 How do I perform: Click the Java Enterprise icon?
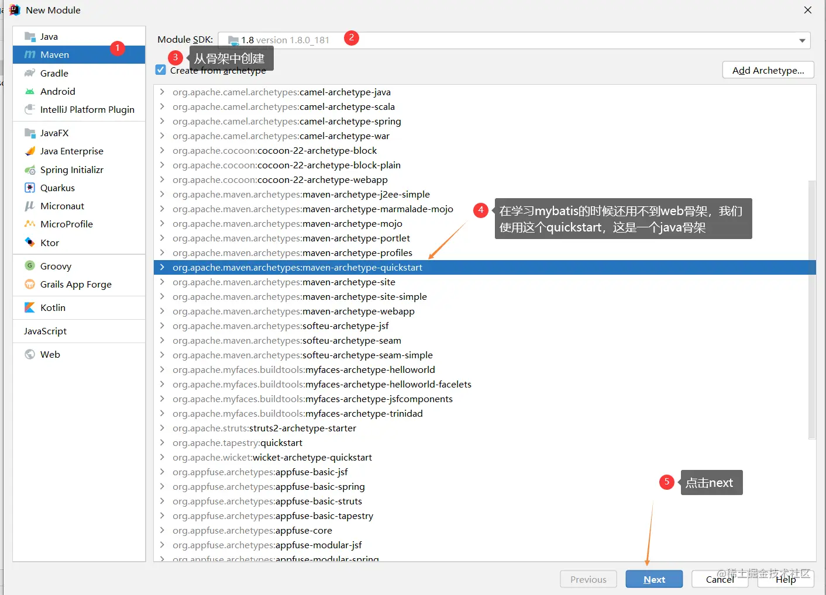point(30,151)
